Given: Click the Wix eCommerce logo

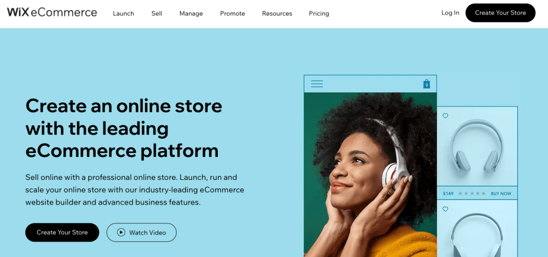Looking at the screenshot, I should [x=52, y=13].
